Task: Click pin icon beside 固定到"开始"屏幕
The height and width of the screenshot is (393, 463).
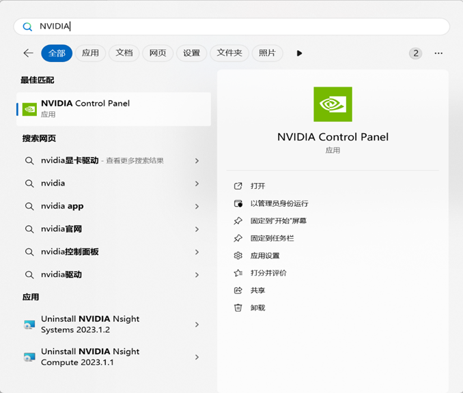Action: (x=238, y=220)
